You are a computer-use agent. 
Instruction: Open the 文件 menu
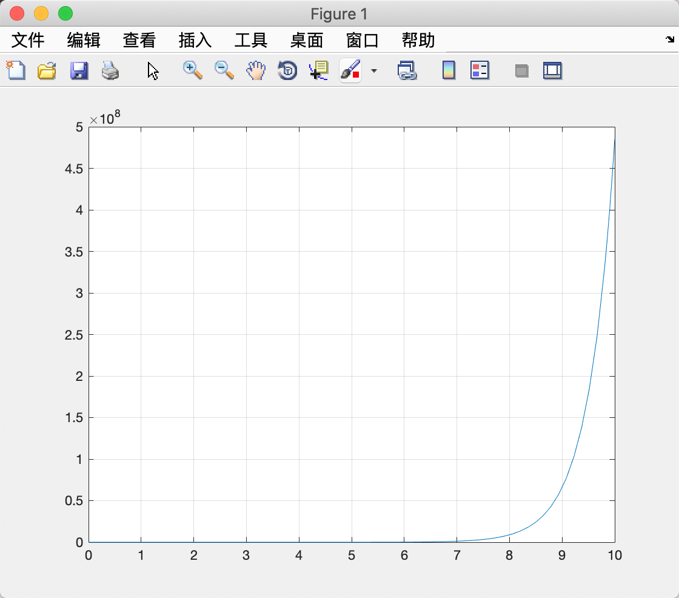pyautogui.click(x=28, y=40)
